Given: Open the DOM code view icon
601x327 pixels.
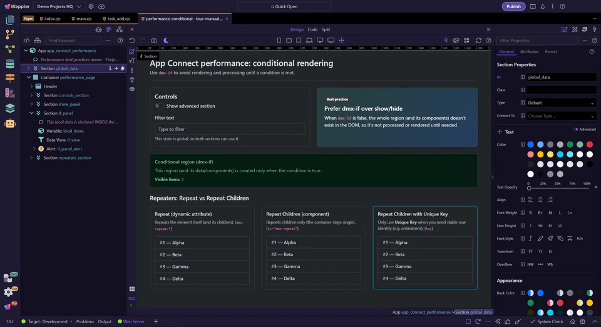Looking at the screenshot, I should point(26,40).
